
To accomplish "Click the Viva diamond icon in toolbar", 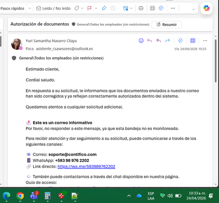I will click(161, 8).
